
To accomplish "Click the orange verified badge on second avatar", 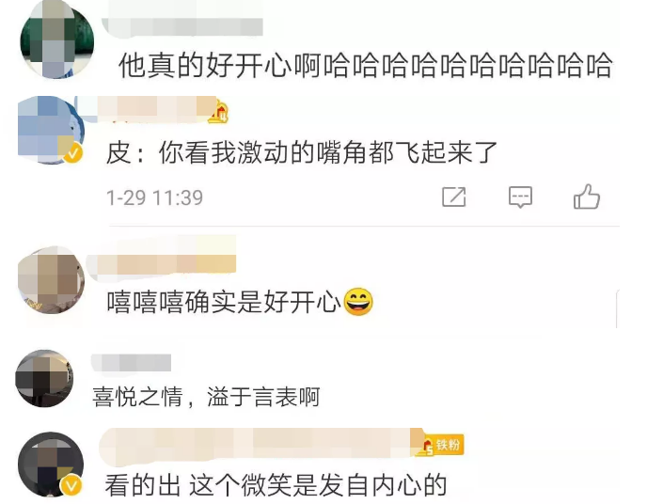I will (x=73, y=152).
